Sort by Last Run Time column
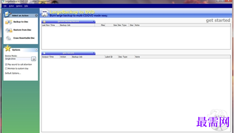This screenshot has height=133, width=236. [51, 25]
